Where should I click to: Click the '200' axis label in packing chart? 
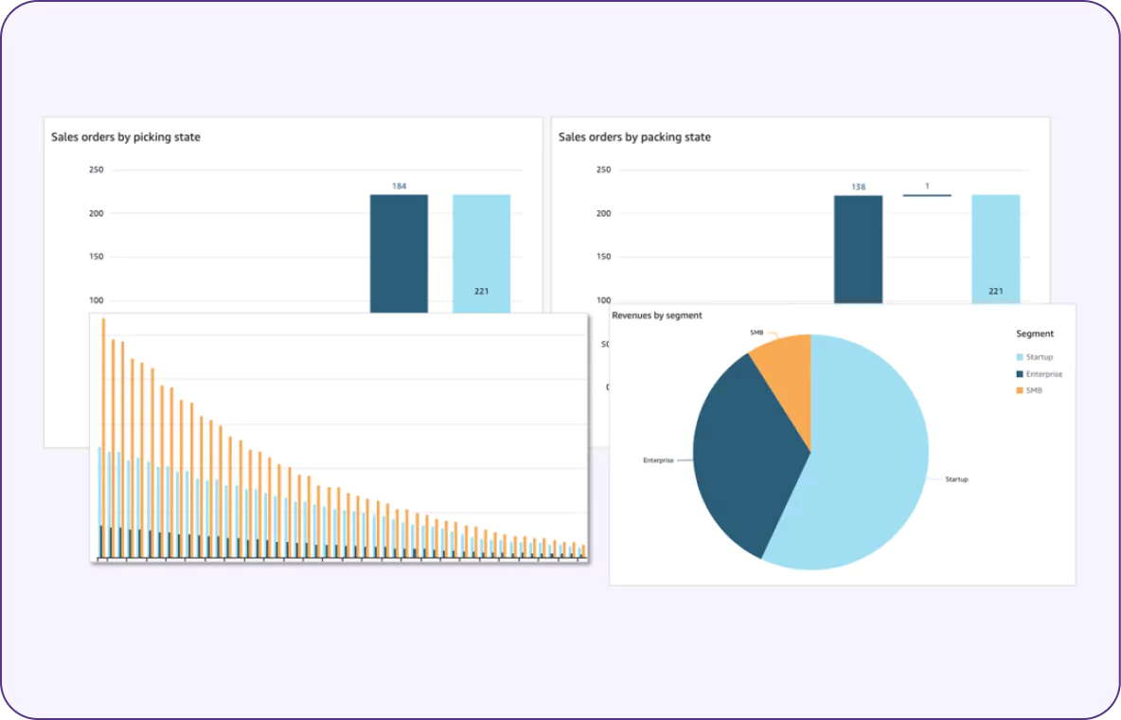(603, 213)
